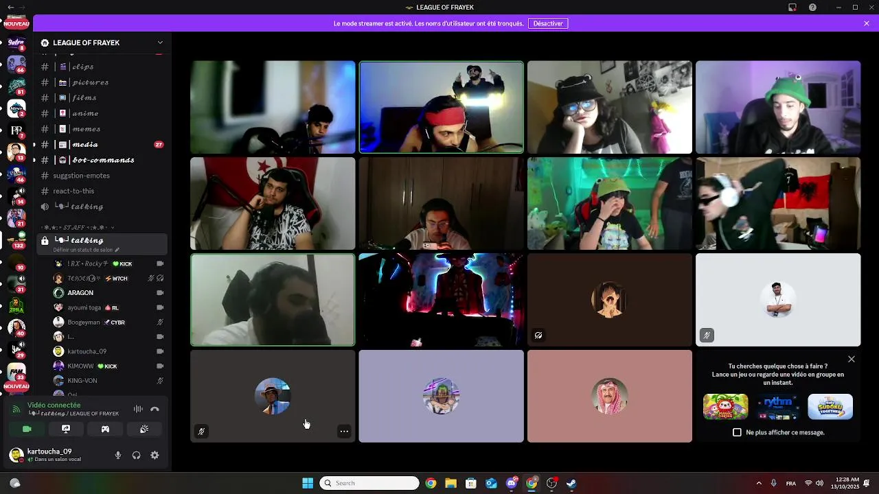Open the Nirva server icon

pos(16,107)
